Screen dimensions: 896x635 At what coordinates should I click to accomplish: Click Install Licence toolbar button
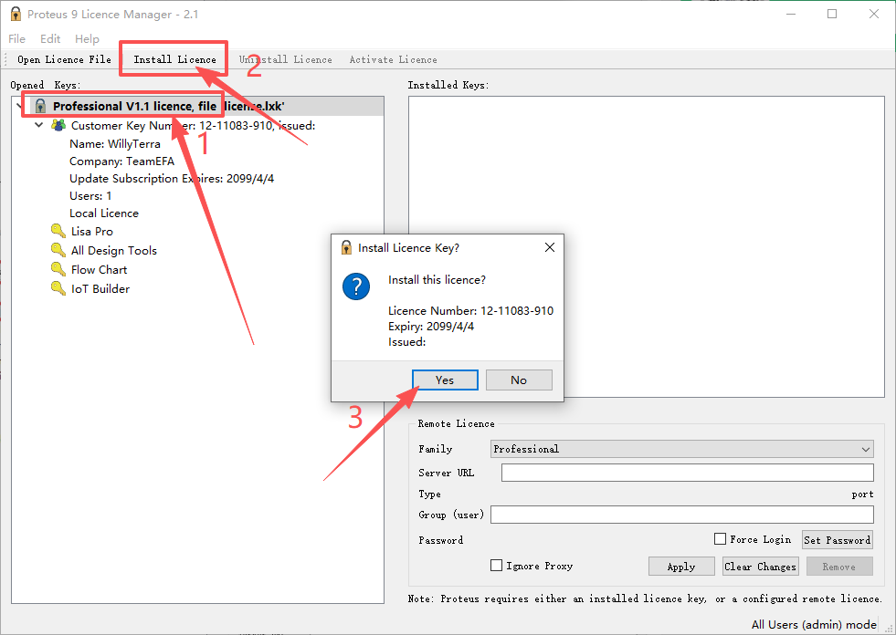174,59
